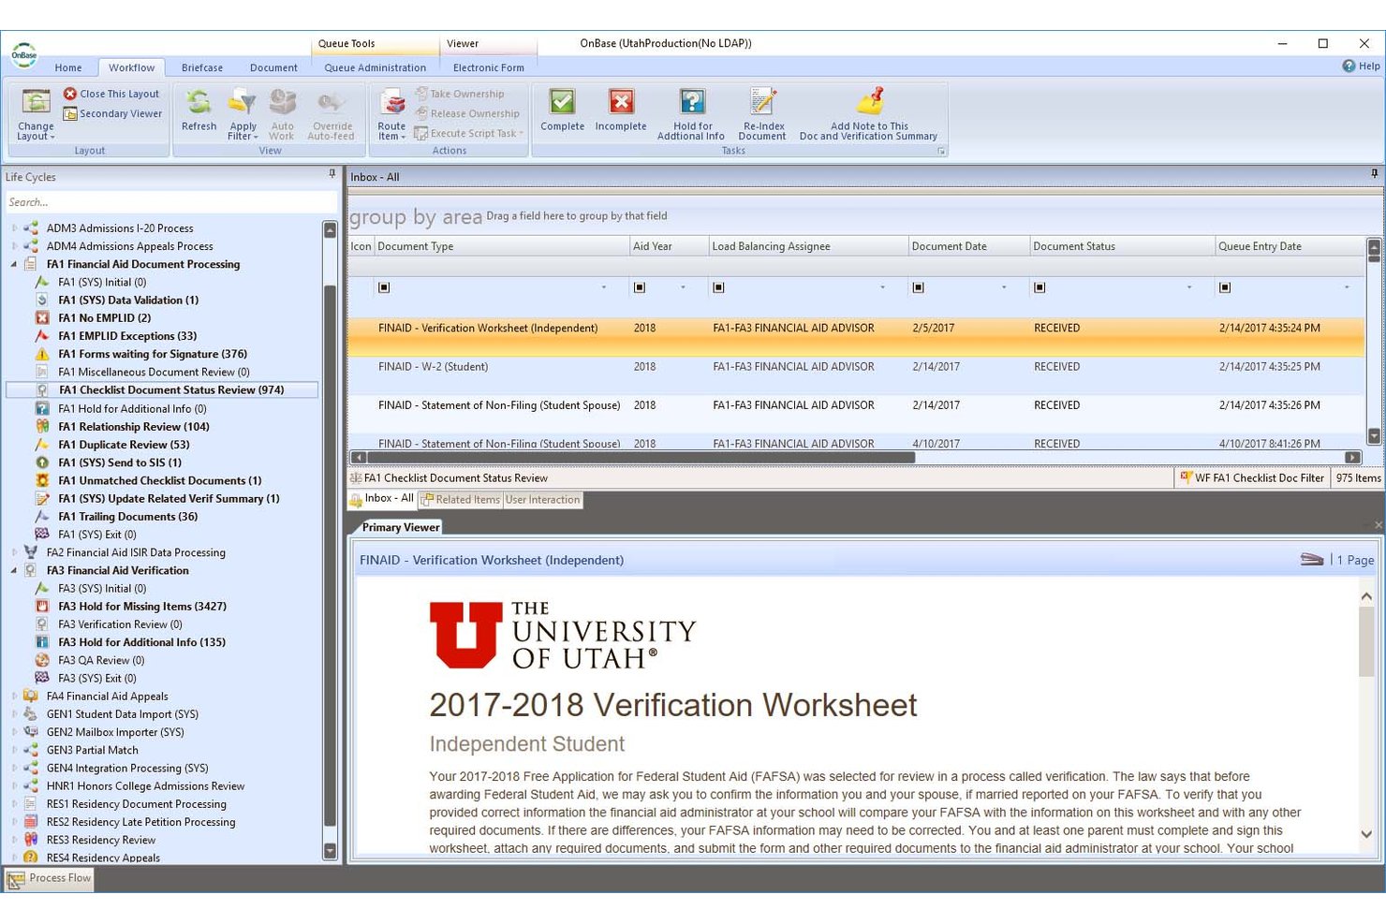Open the Electronic Form tab
The height and width of the screenshot is (924, 1386).
click(489, 67)
